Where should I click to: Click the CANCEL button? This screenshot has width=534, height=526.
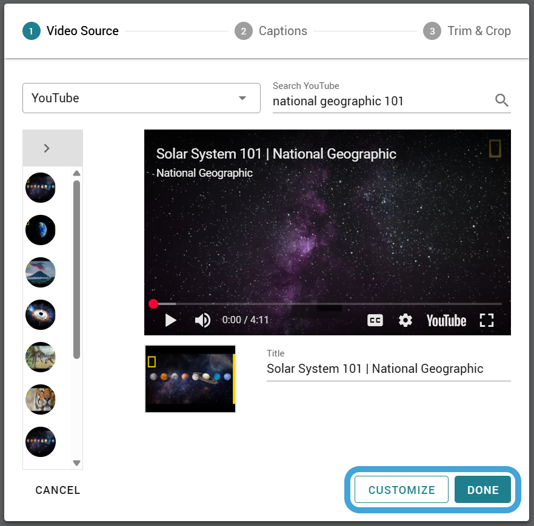pos(58,490)
